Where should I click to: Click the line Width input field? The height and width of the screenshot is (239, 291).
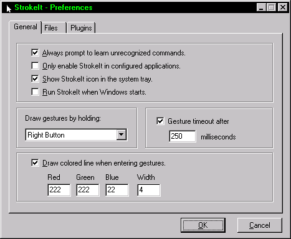coord(149,190)
